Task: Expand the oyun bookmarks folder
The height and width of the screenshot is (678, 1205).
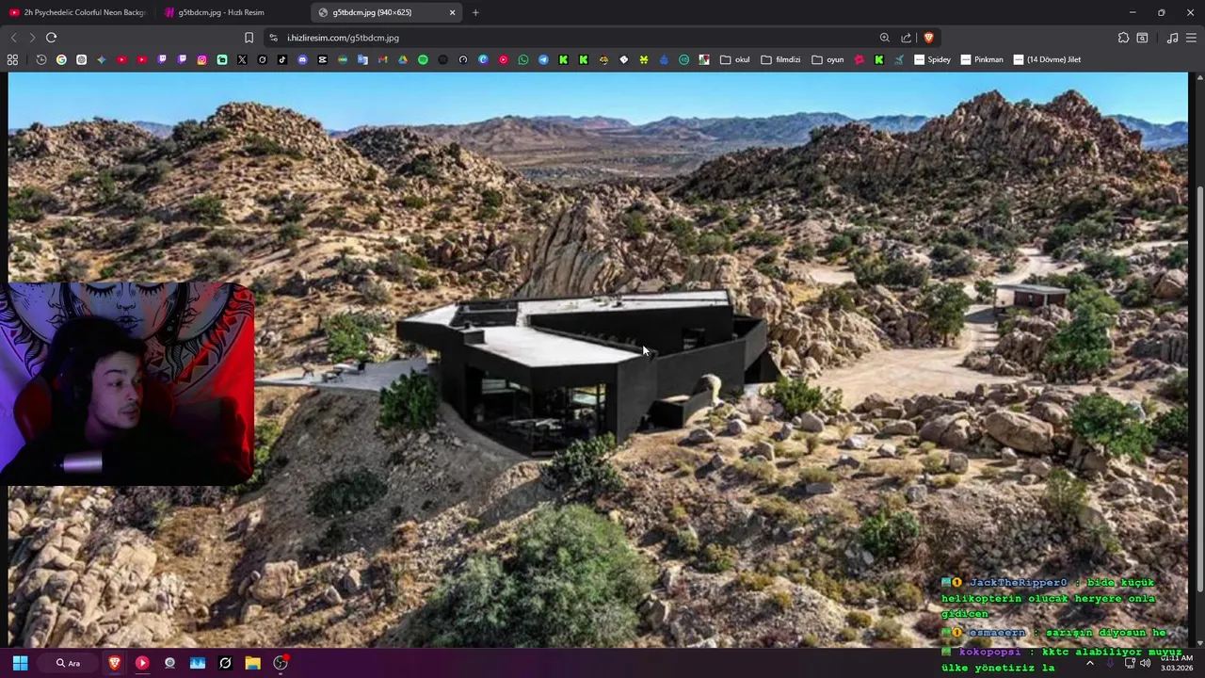Action: (827, 59)
